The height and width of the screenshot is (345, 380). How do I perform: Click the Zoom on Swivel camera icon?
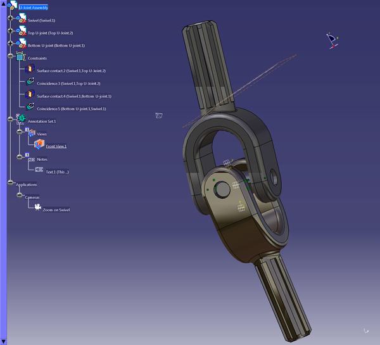[x=37, y=208]
